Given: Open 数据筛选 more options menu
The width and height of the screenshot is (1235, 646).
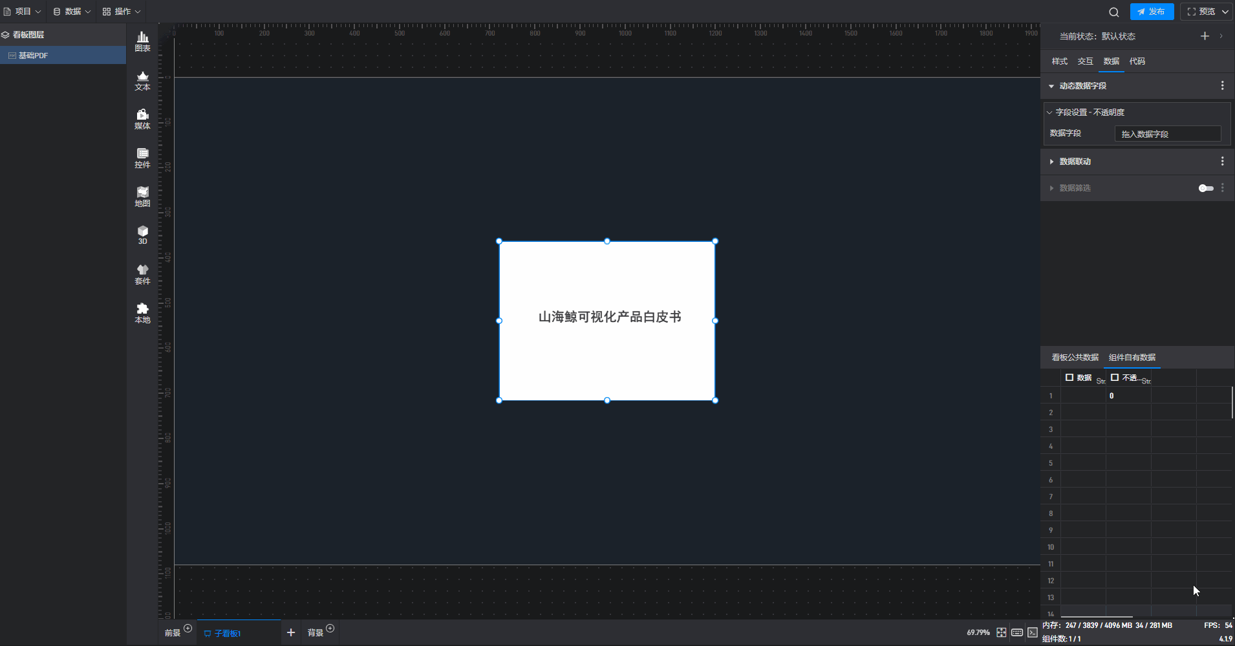Looking at the screenshot, I should (x=1222, y=188).
